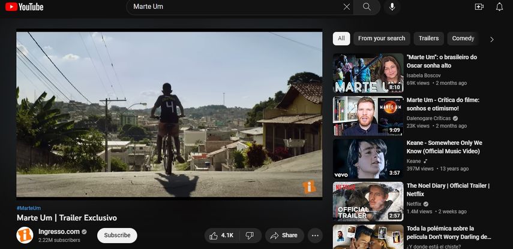Open more actions three-dot menu

click(x=316, y=235)
